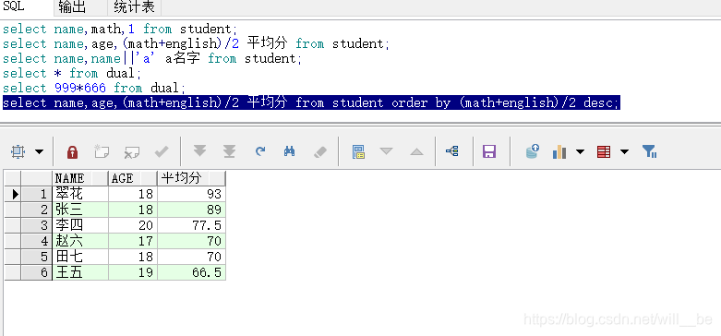Image resolution: width=721 pixels, height=336 pixels.
Task: Click the line 'select * from dual;'
Action: tap(72, 73)
